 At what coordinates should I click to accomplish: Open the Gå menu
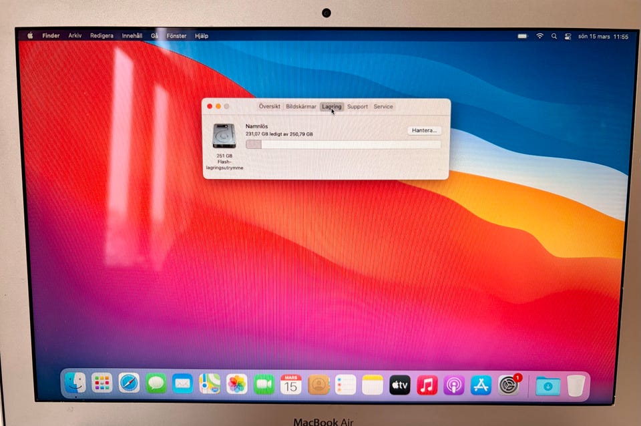coord(154,36)
